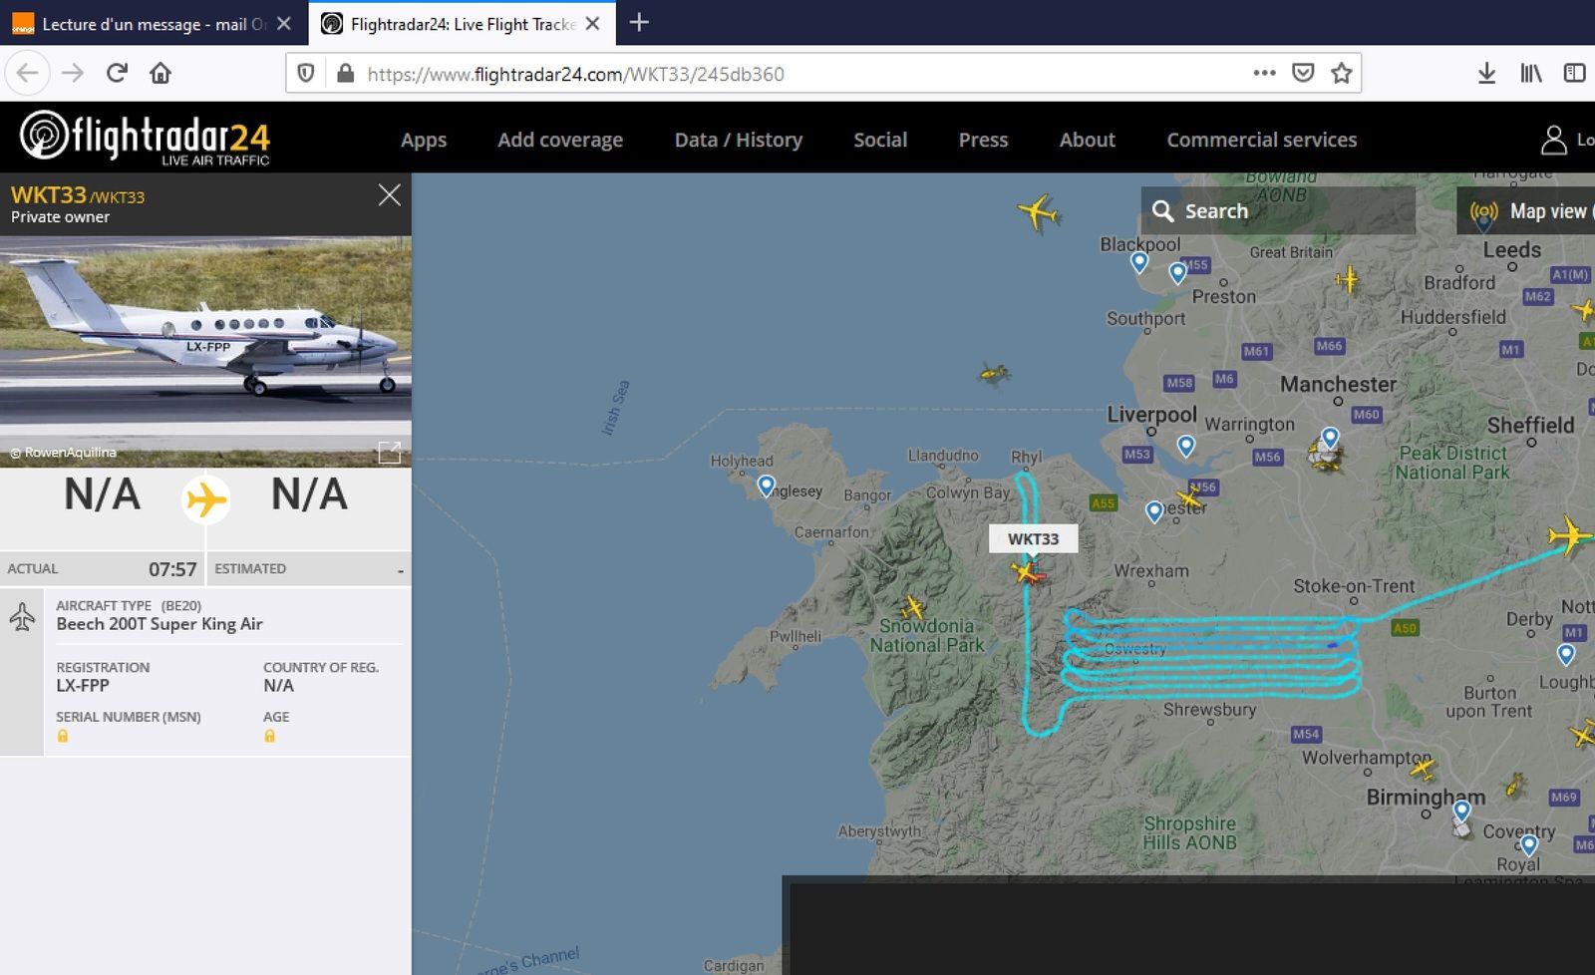Open the browser Library panel
The width and height of the screenshot is (1595, 975).
point(1530,73)
